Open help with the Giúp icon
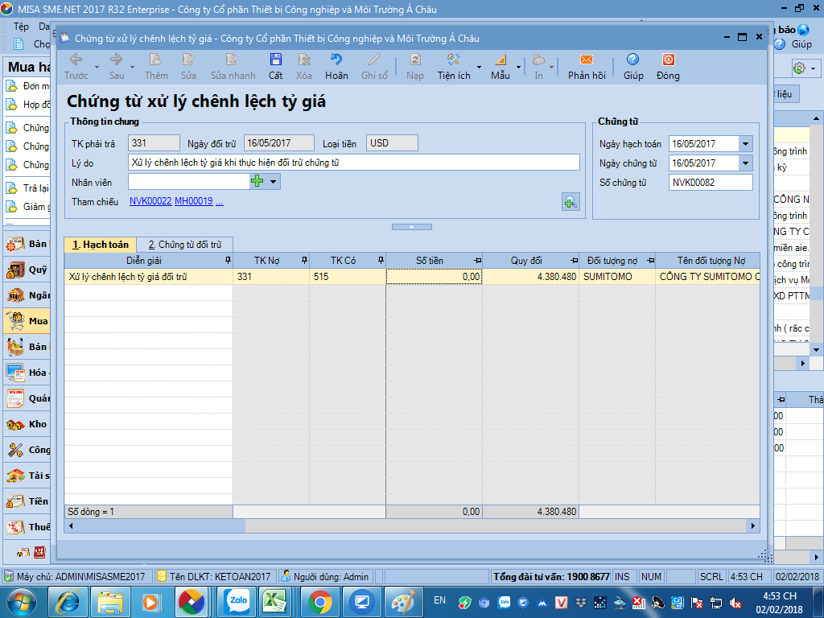The image size is (824, 618). tap(632, 60)
